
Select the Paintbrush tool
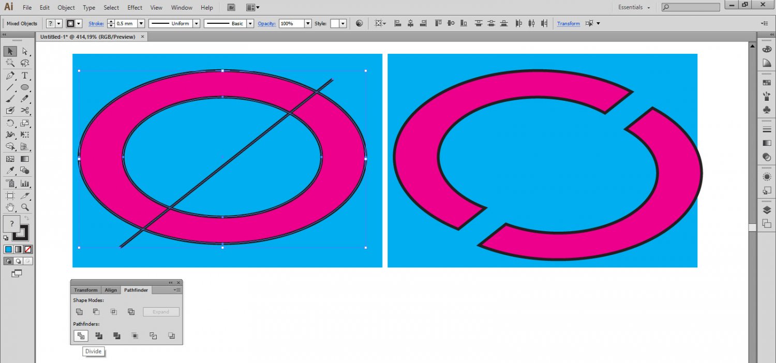pos(10,99)
